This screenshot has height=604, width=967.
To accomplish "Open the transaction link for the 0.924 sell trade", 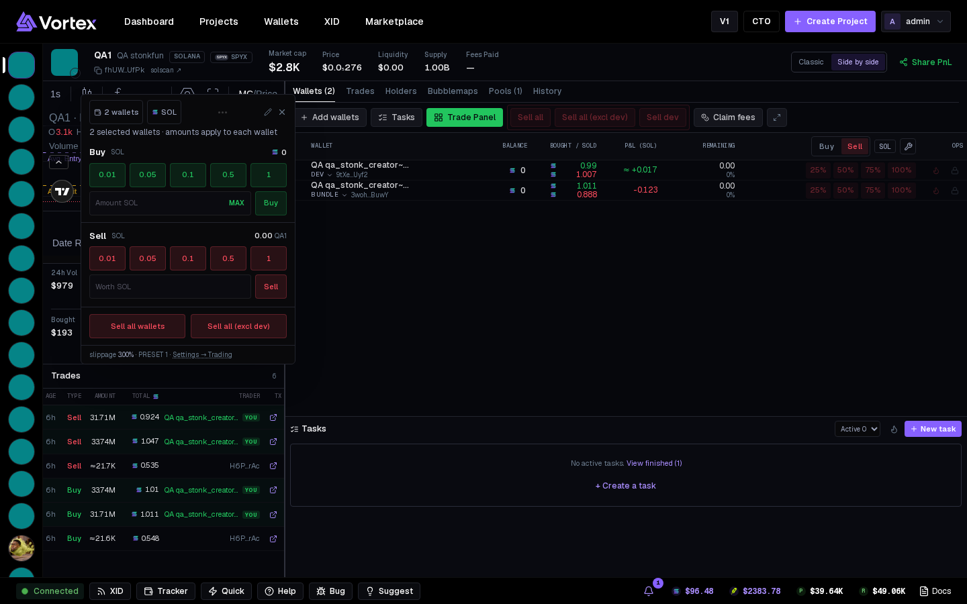I will click(x=273, y=417).
